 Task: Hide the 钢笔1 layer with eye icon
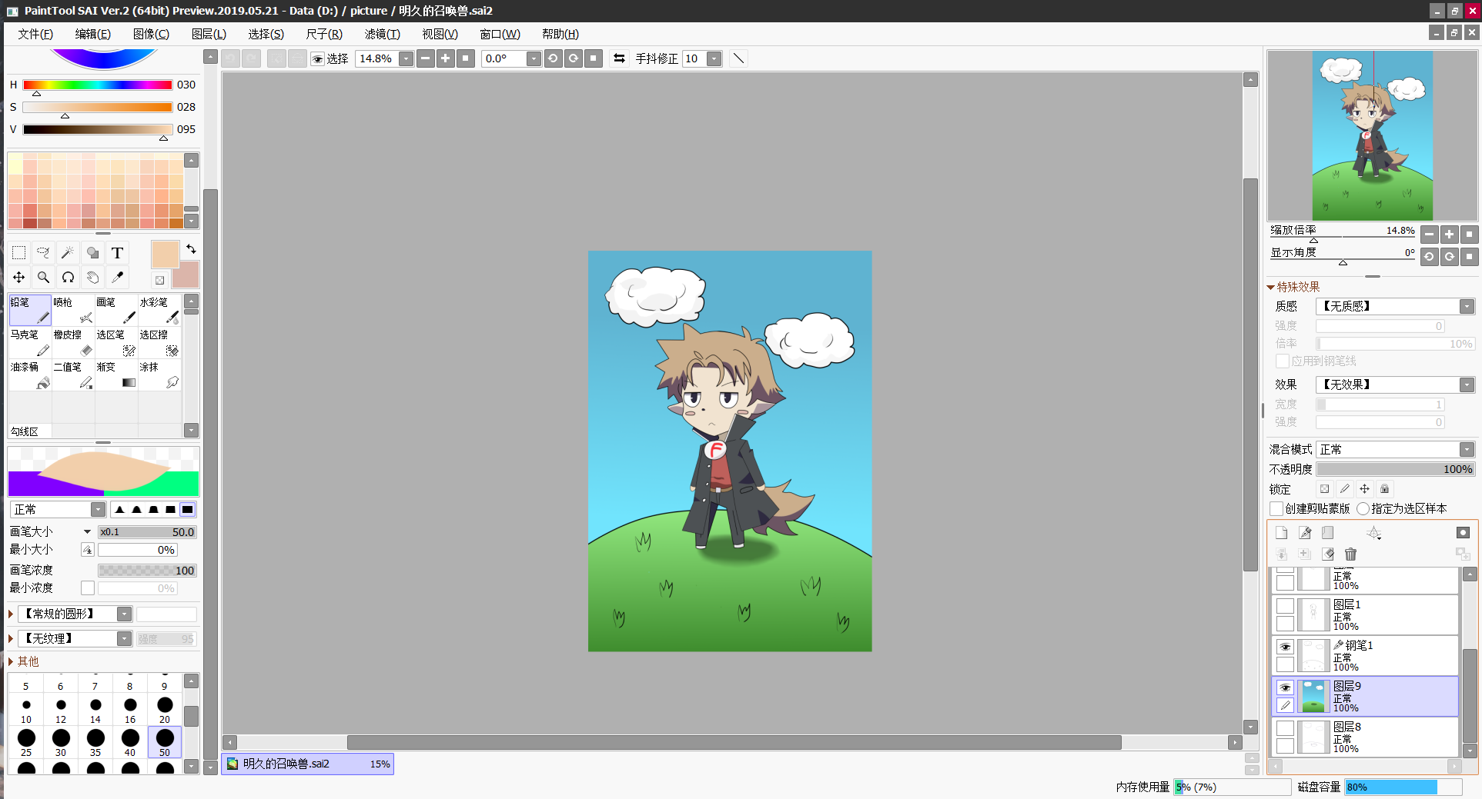tap(1285, 647)
